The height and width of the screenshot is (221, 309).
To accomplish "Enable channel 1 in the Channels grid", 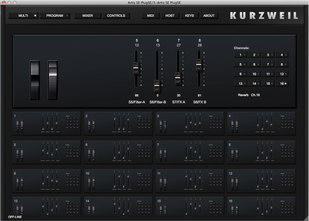I will pos(241,55).
